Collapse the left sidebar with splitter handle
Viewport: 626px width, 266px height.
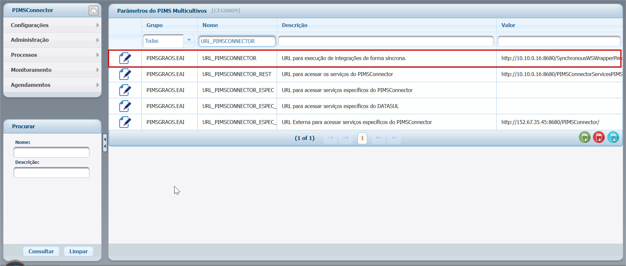click(105, 143)
